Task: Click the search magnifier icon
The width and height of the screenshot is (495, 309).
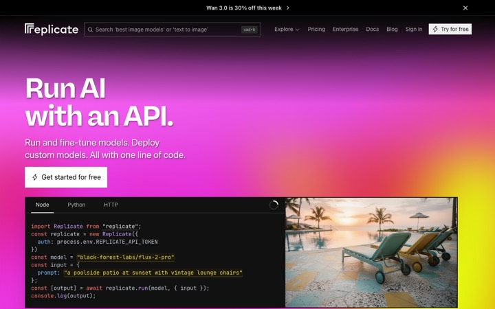Action: [90, 30]
